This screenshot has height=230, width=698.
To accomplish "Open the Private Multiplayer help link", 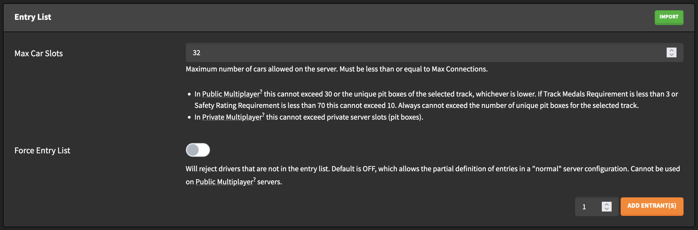I will 232,117.
